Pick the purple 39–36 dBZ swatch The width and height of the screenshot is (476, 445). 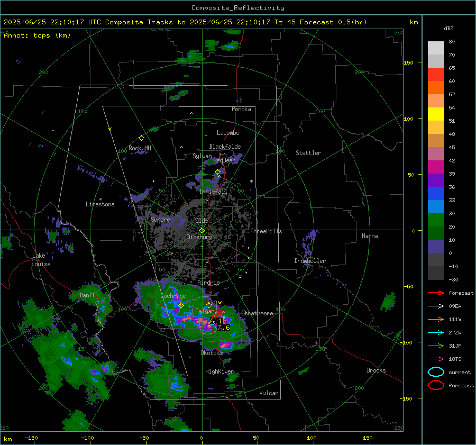tap(436, 180)
